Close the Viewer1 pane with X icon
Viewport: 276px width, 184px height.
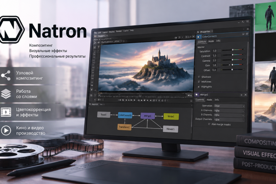click(193, 37)
